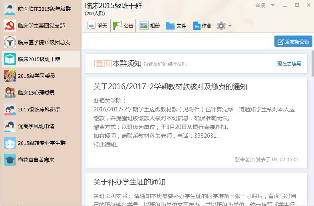Click the settings gear icon
The width and height of the screenshot is (314, 206).
(x=221, y=26)
